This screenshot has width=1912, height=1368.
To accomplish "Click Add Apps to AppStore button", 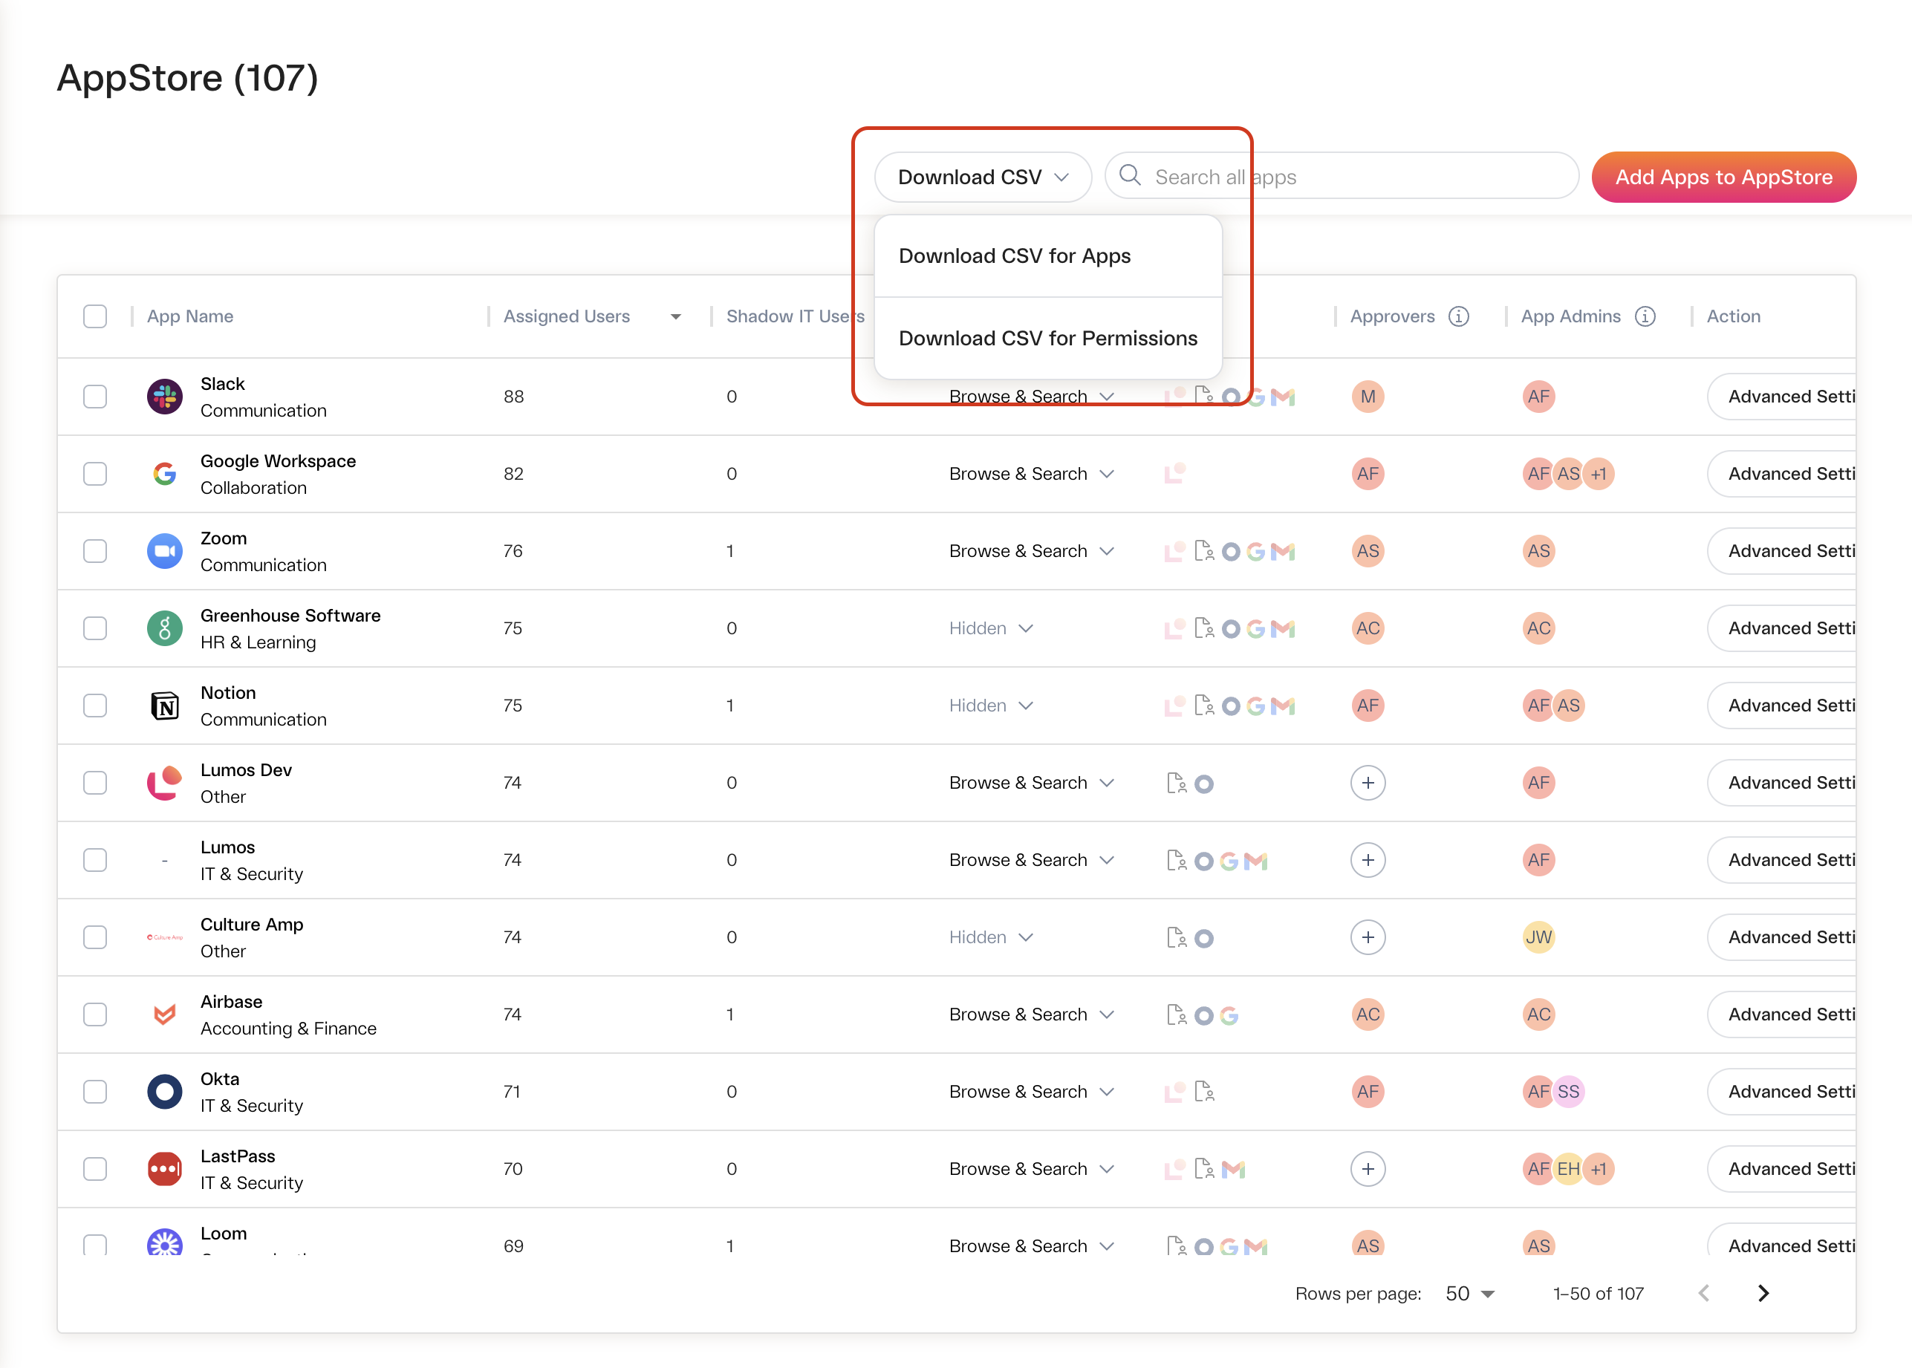I will click(1723, 177).
